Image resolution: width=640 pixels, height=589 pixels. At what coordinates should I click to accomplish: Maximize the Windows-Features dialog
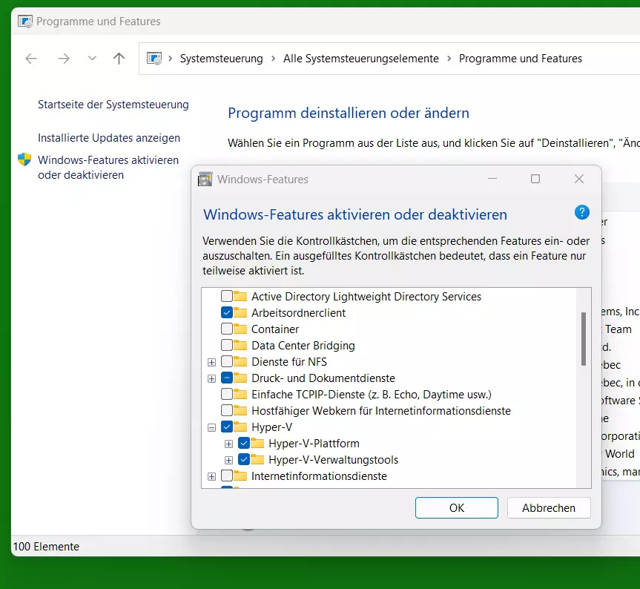535,179
